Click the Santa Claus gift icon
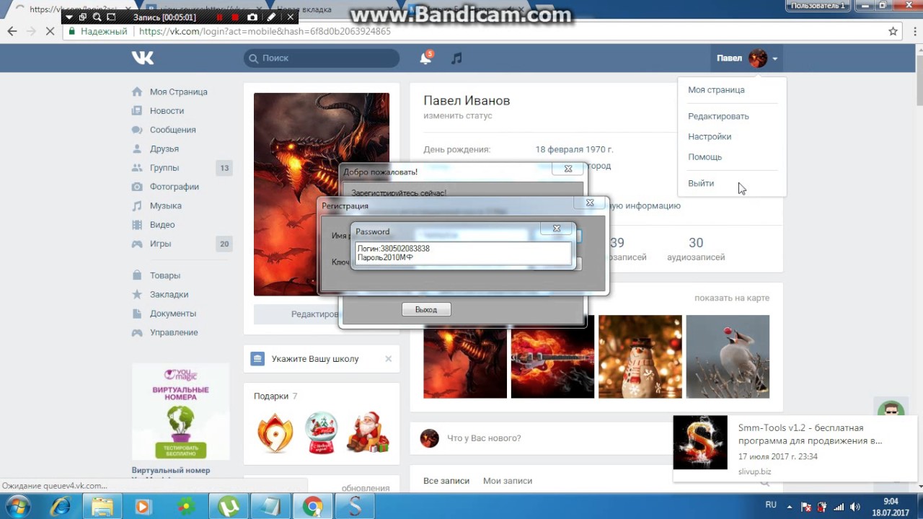This screenshot has height=519, width=923. click(x=368, y=432)
